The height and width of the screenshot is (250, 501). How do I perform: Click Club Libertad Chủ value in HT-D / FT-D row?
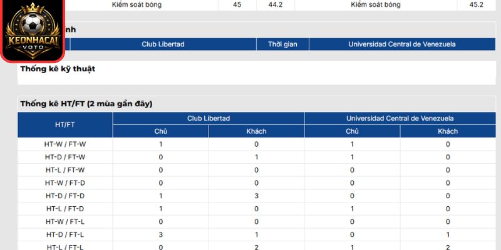tap(161, 196)
